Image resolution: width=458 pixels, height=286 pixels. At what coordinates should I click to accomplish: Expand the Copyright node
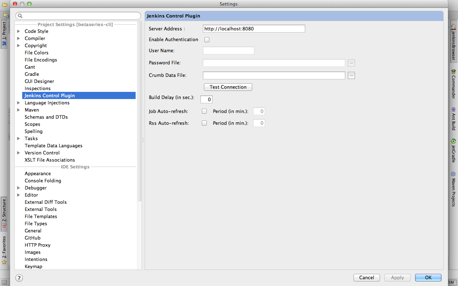19,45
